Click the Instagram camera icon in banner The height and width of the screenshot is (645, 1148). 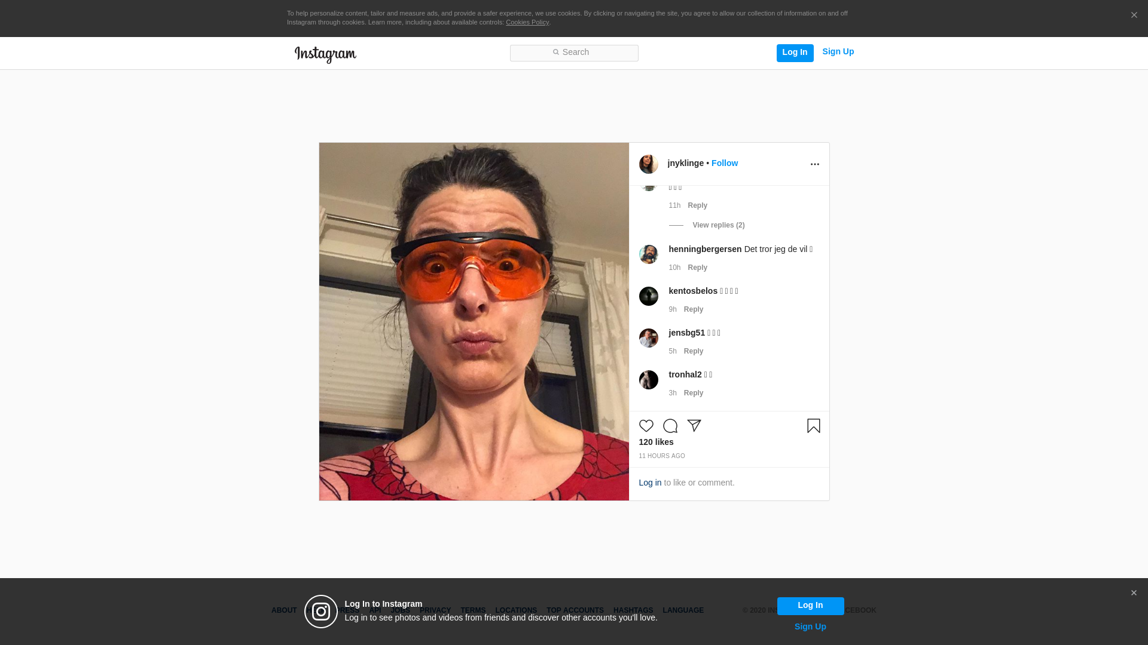click(x=321, y=612)
